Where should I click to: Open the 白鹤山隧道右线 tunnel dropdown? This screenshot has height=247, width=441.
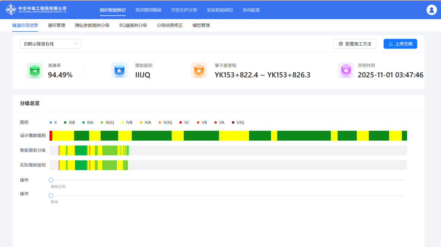(x=51, y=44)
